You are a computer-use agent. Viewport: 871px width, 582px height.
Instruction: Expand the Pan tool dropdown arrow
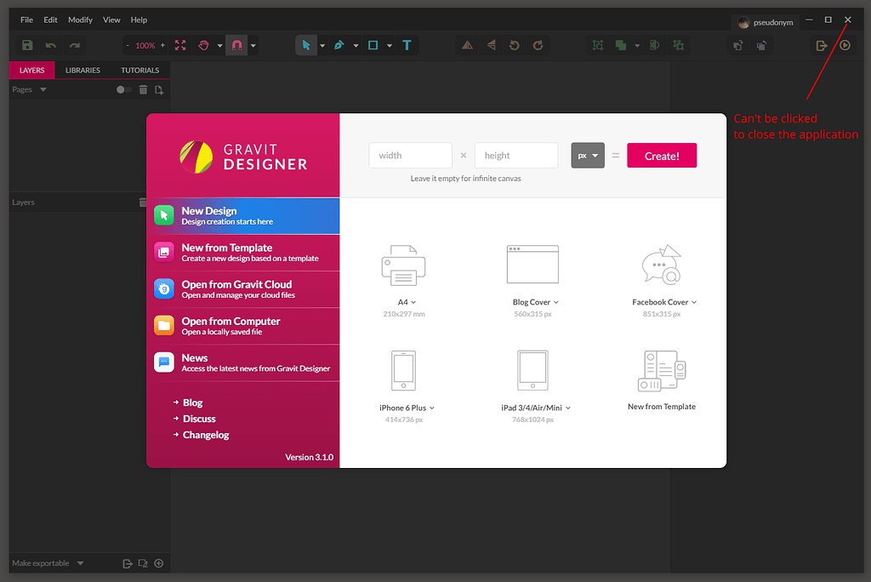coord(220,46)
